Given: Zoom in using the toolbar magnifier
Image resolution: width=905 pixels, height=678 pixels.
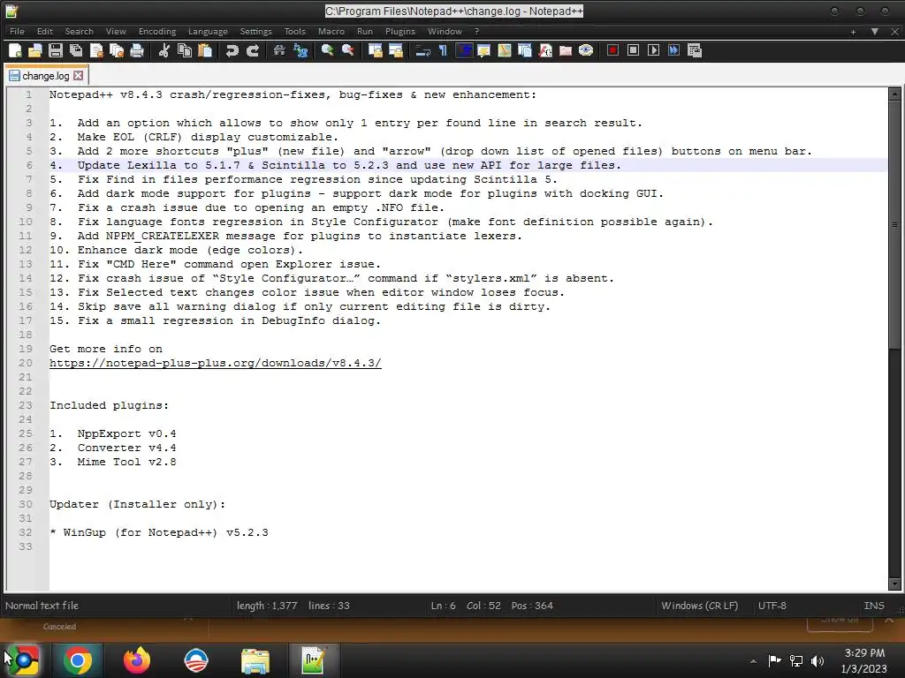Looking at the screenshot, I should (327, 50).
